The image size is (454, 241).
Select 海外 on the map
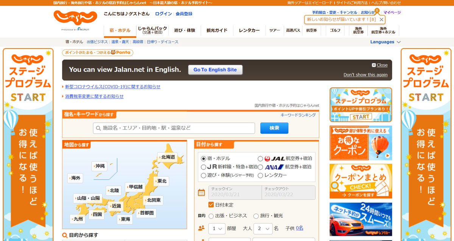click(75, 178)
